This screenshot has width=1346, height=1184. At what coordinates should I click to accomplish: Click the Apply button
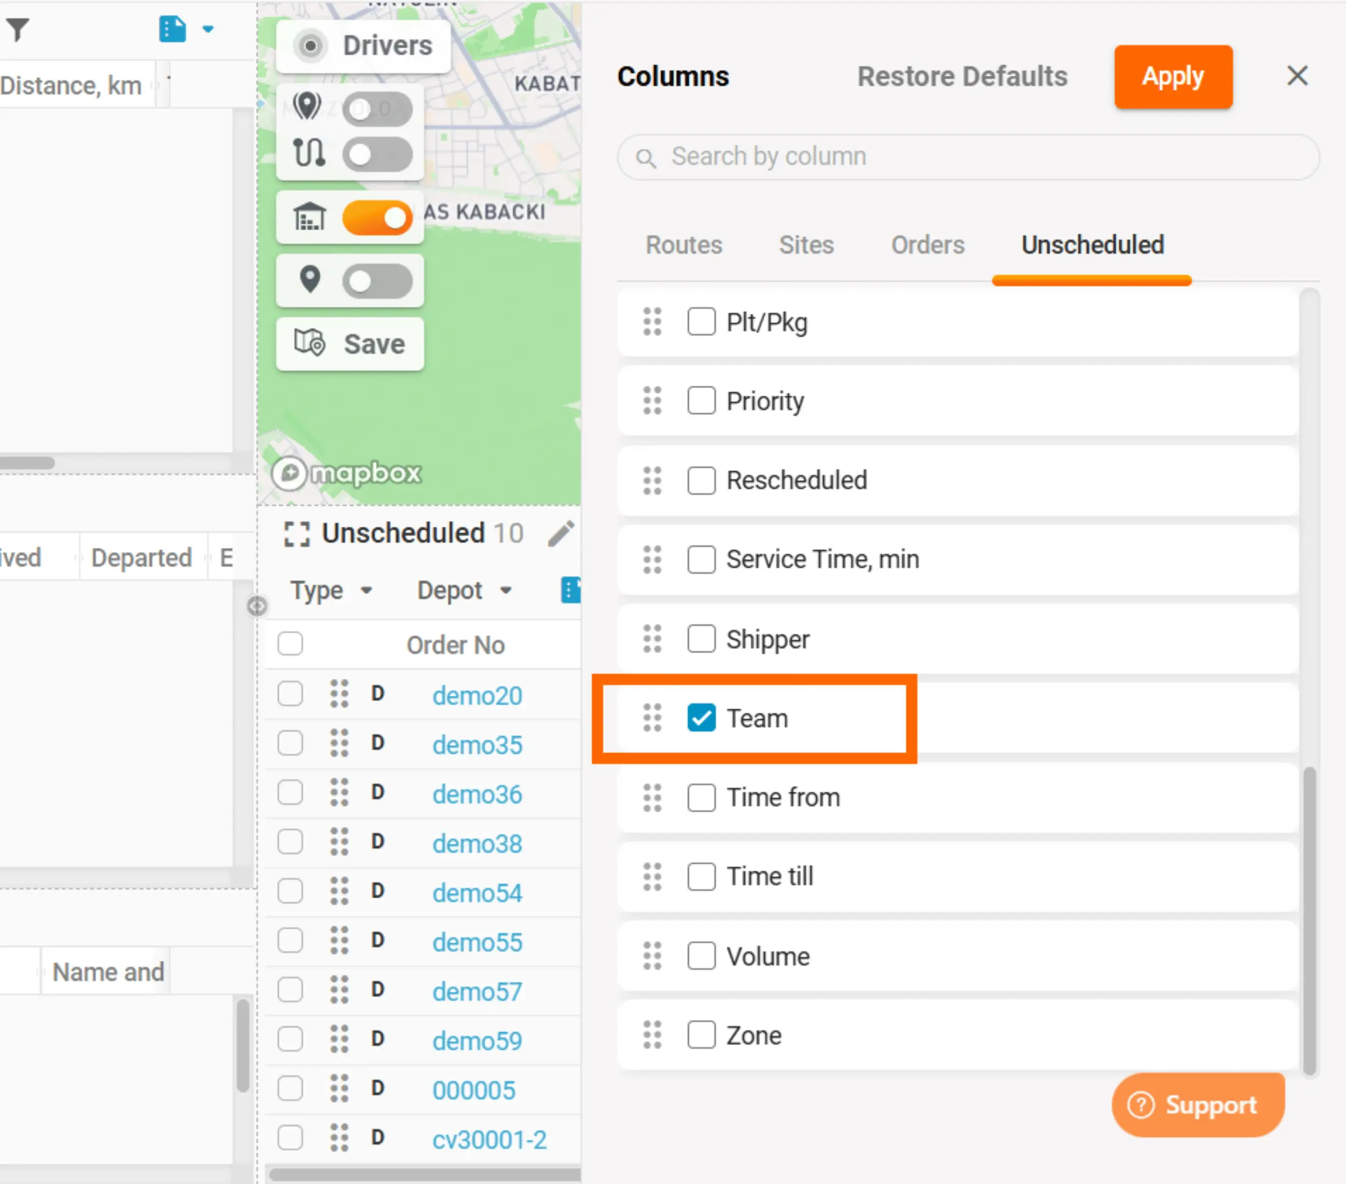point(1173,76)
